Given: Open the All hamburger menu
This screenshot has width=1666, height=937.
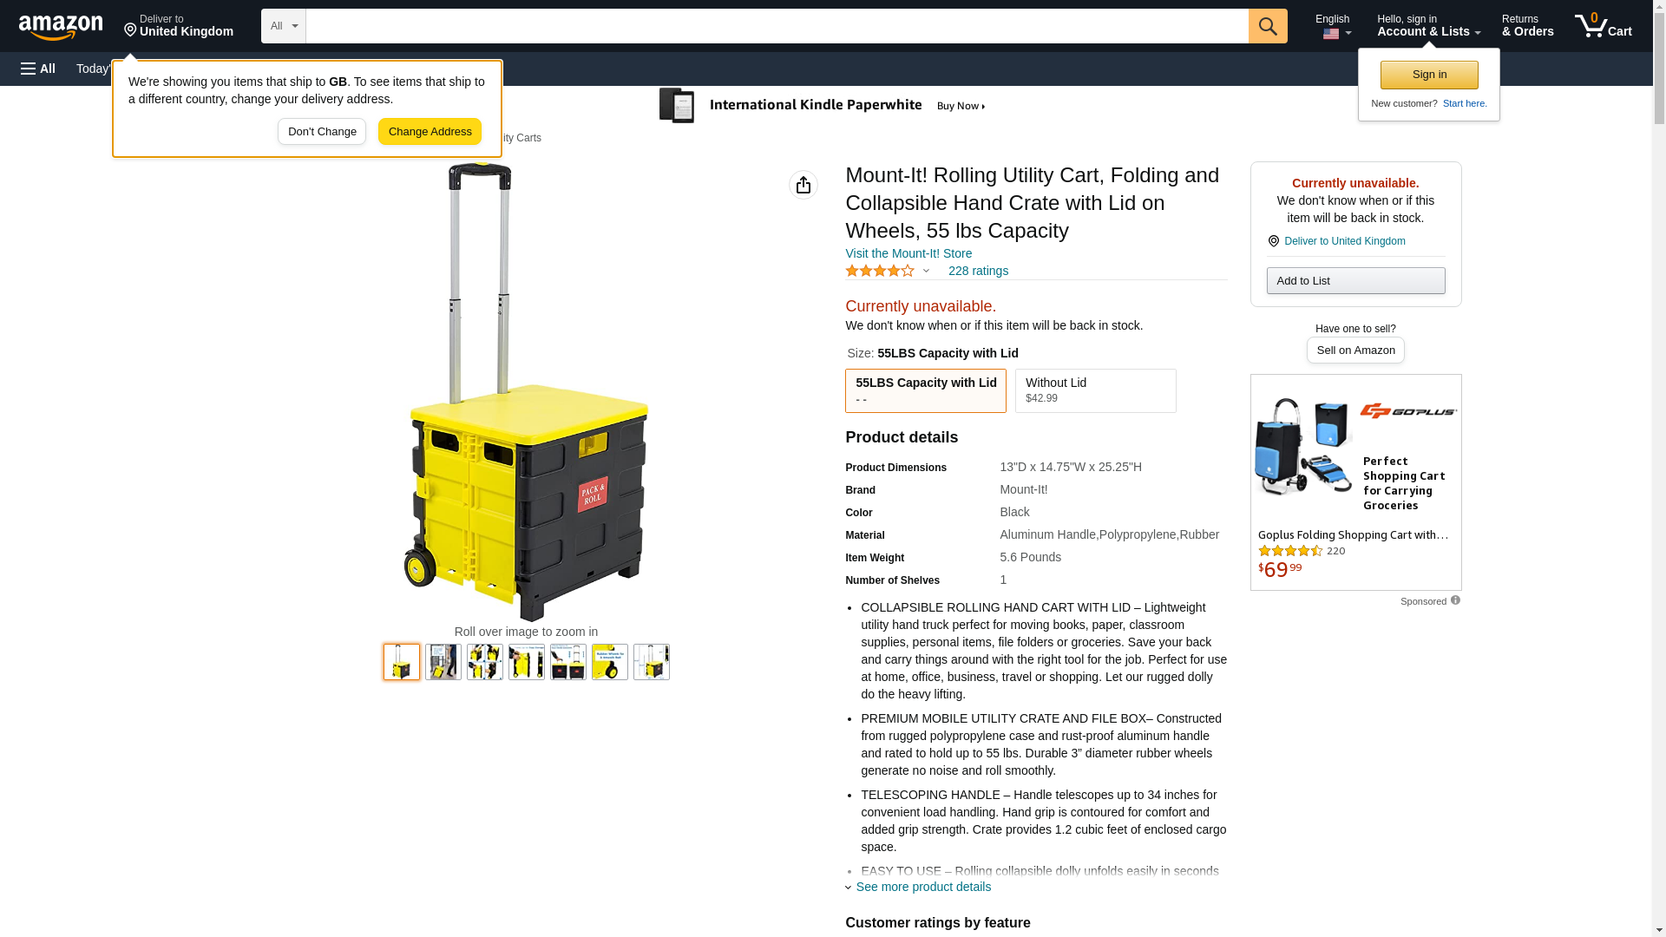Looking at the screenshot, I should (38, 69).
